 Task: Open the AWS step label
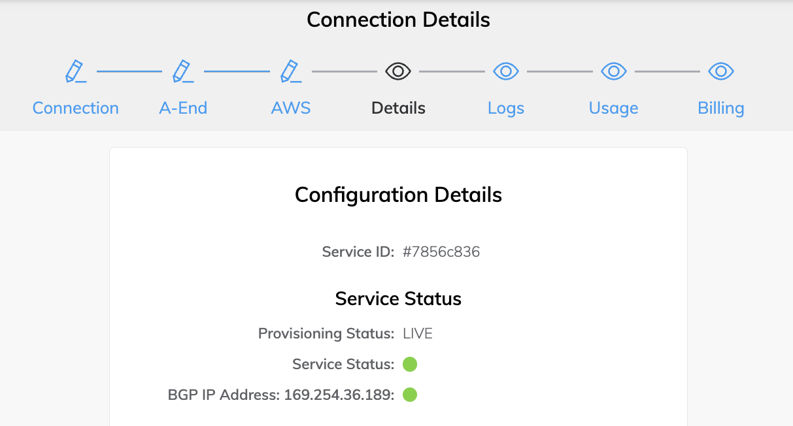[290, 108]
